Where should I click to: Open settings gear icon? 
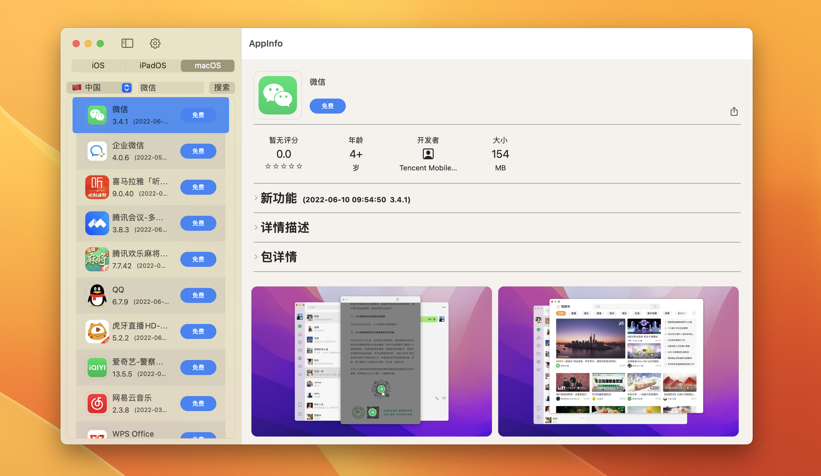tap(155, 43)
